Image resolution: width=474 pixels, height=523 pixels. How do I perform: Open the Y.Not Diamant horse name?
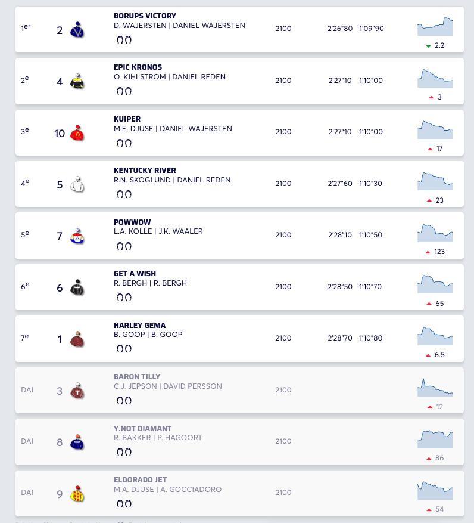point(142,428)
